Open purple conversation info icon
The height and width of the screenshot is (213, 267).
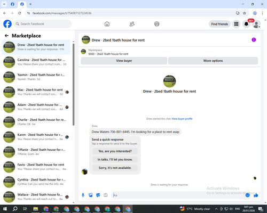[x=254, y=40]
